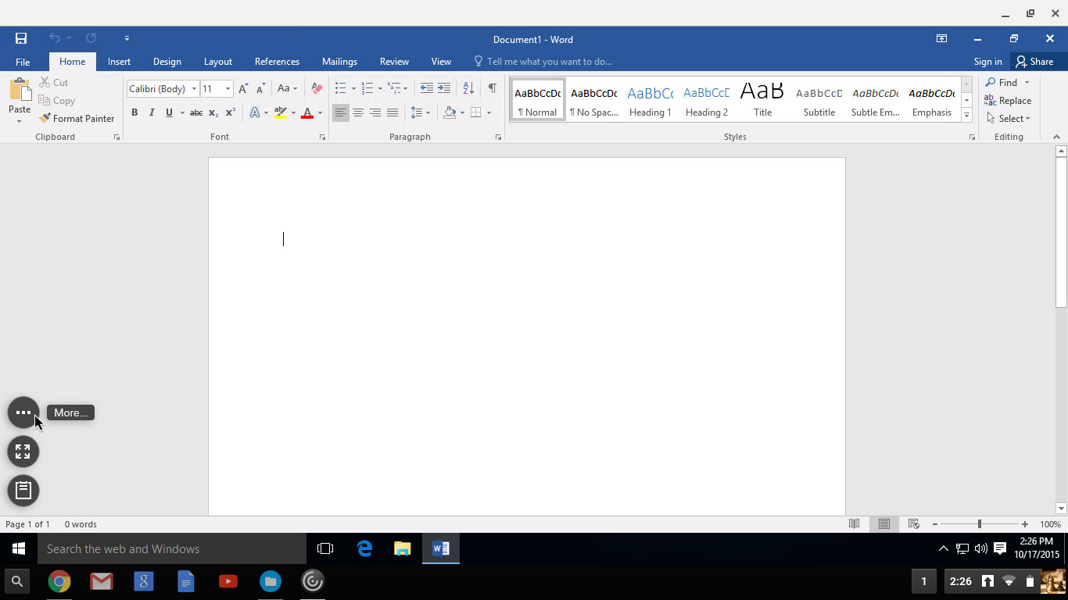Decrease paragraph indent

tap(426, 88)
